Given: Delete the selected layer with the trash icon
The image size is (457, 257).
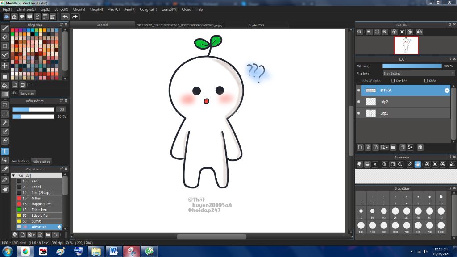Looking at the screenshot, I should [x=420, y=147].
